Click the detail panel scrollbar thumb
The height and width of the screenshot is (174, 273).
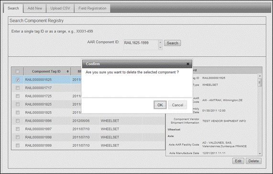pos(260,82)
